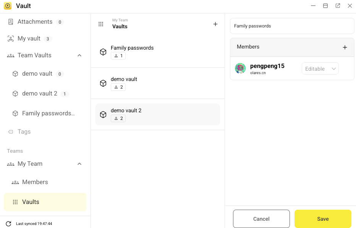Click the Tags icon in sidebar
This screenshot has width=356, height=228.
coord(11,132)
